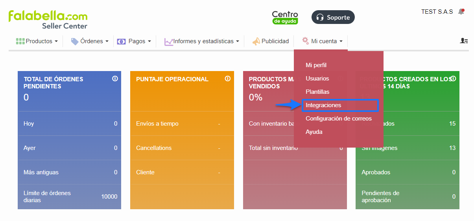Select Ayuda from the Mi cuenta menu
The width and height of the screenshot is (474, 221).
point(314,132)
